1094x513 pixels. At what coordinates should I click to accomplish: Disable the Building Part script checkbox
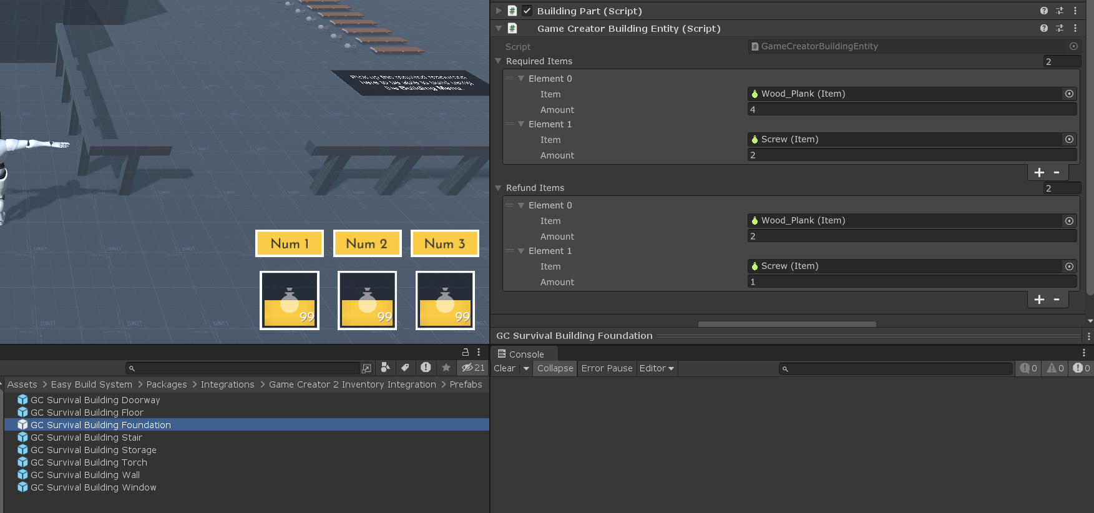coord(527,11)
